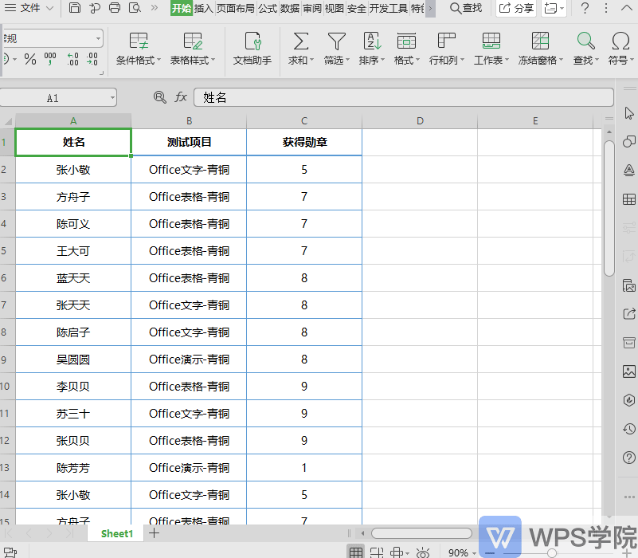
Task: Click the increase decimal places icon
Action: (x=72, y=59)
